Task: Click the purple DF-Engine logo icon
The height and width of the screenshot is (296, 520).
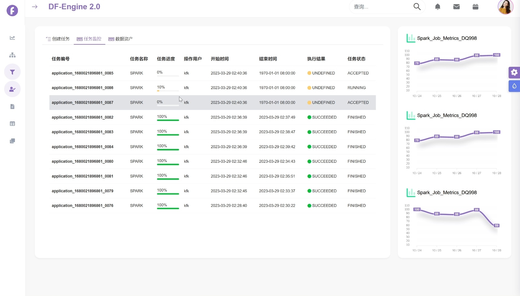Action: point(12,10)
